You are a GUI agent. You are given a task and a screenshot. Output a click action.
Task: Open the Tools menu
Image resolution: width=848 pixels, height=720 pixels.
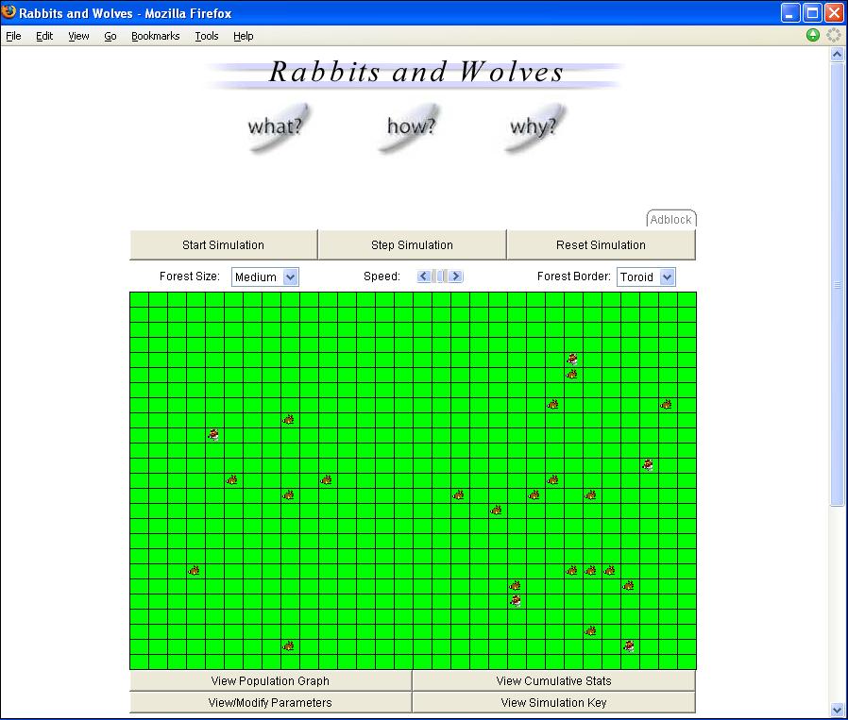pos(206,36)
